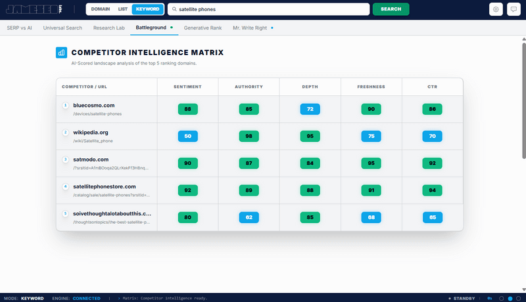Open soivethoughtalotaboutthis.c... competitor link
This screenshot has height=302, width=526.
click(112, 213)
